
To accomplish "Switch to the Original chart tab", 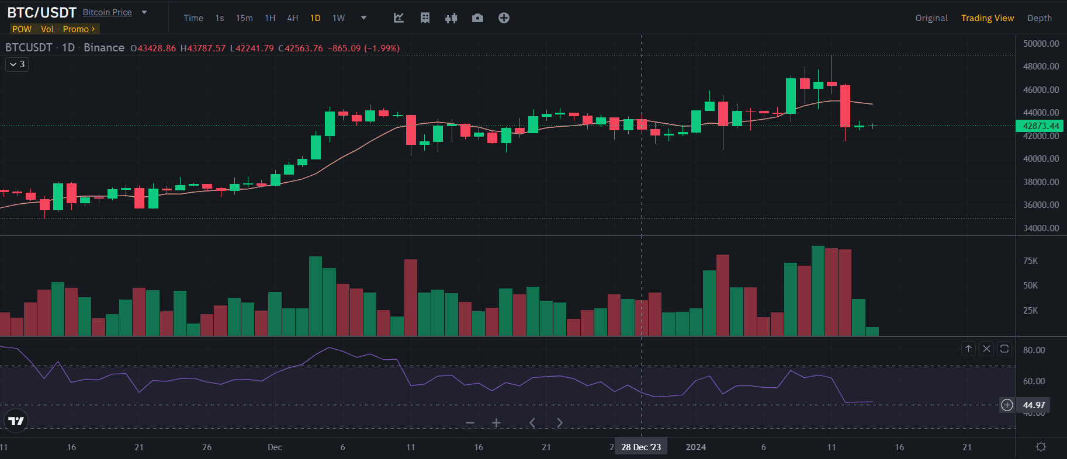I will [x=931, y=18].
